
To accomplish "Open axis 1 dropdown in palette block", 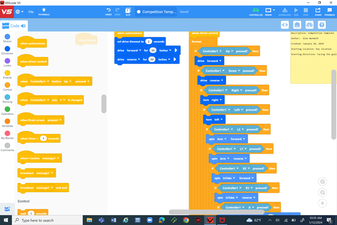I will point(62,100).
